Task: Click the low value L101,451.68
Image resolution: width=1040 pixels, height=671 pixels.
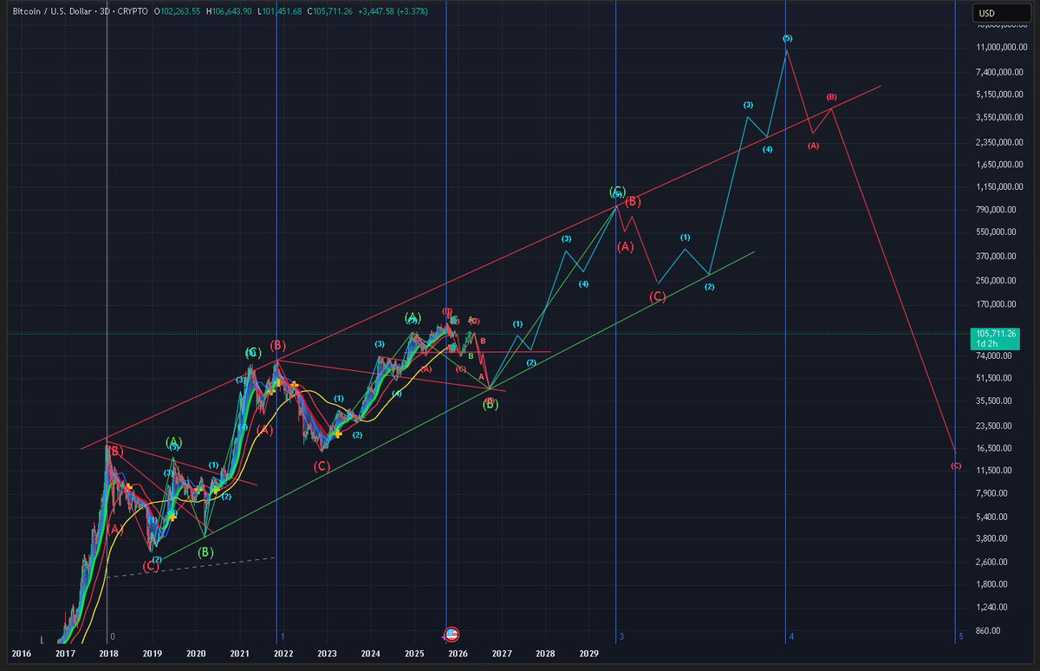Action: tap(278, 12)
